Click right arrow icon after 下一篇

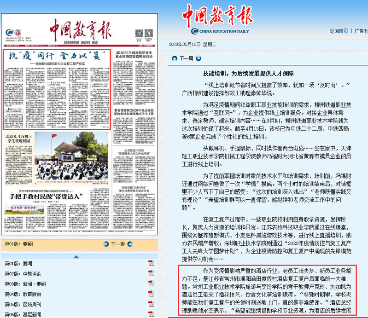coord(199,58)
